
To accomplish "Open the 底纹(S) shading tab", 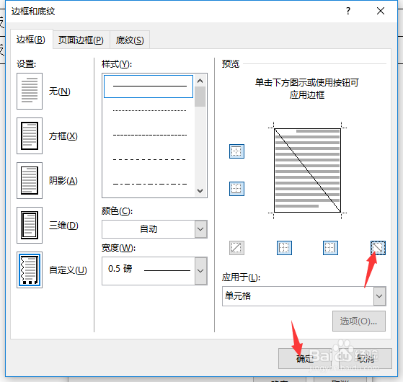I will 130,40.
